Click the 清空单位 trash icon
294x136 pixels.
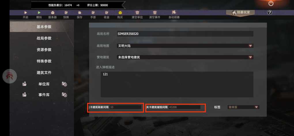click(137, 13)
